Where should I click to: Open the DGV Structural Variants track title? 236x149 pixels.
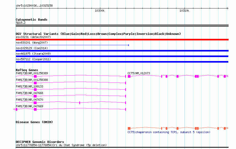pos(98,34)
